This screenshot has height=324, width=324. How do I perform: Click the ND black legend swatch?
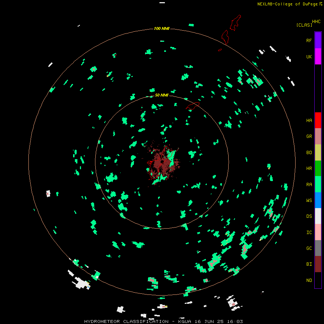pos(318,280)
